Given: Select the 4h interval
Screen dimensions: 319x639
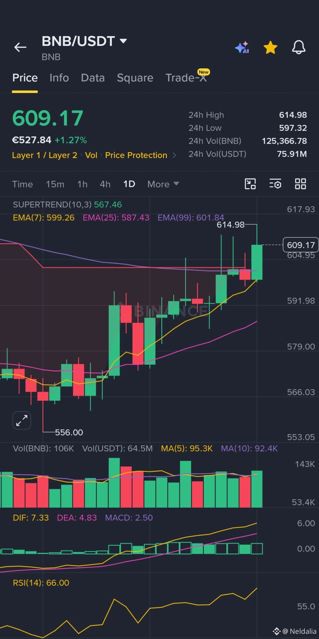Looking at the screenshot, I should (105, 184).
